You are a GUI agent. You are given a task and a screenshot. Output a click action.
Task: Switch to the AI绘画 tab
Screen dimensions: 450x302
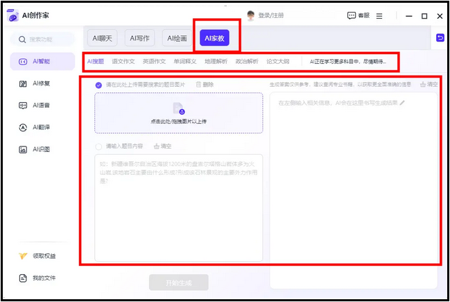178,38
